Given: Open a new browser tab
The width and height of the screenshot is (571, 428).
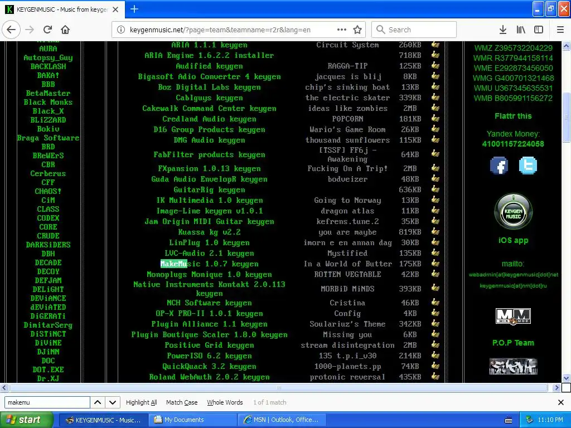Looking at the screenshot, I should coord(134,9).
